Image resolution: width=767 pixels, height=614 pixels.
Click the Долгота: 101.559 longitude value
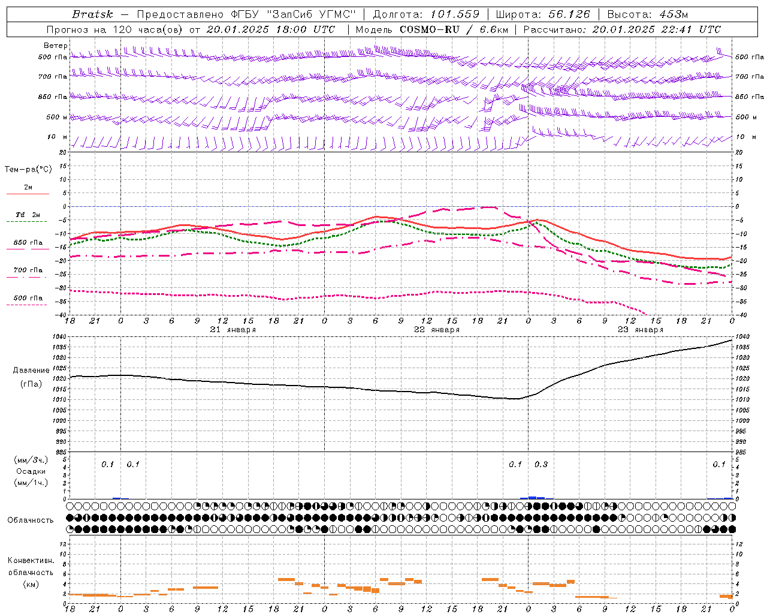tap(427, 14)
